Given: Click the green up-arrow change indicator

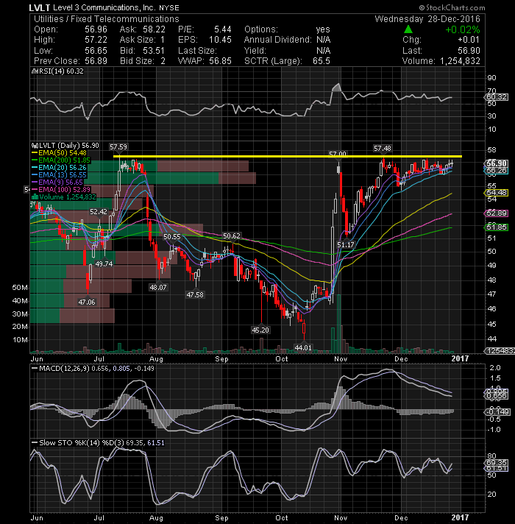Looking at the screenshot, I should click(408, 29).
